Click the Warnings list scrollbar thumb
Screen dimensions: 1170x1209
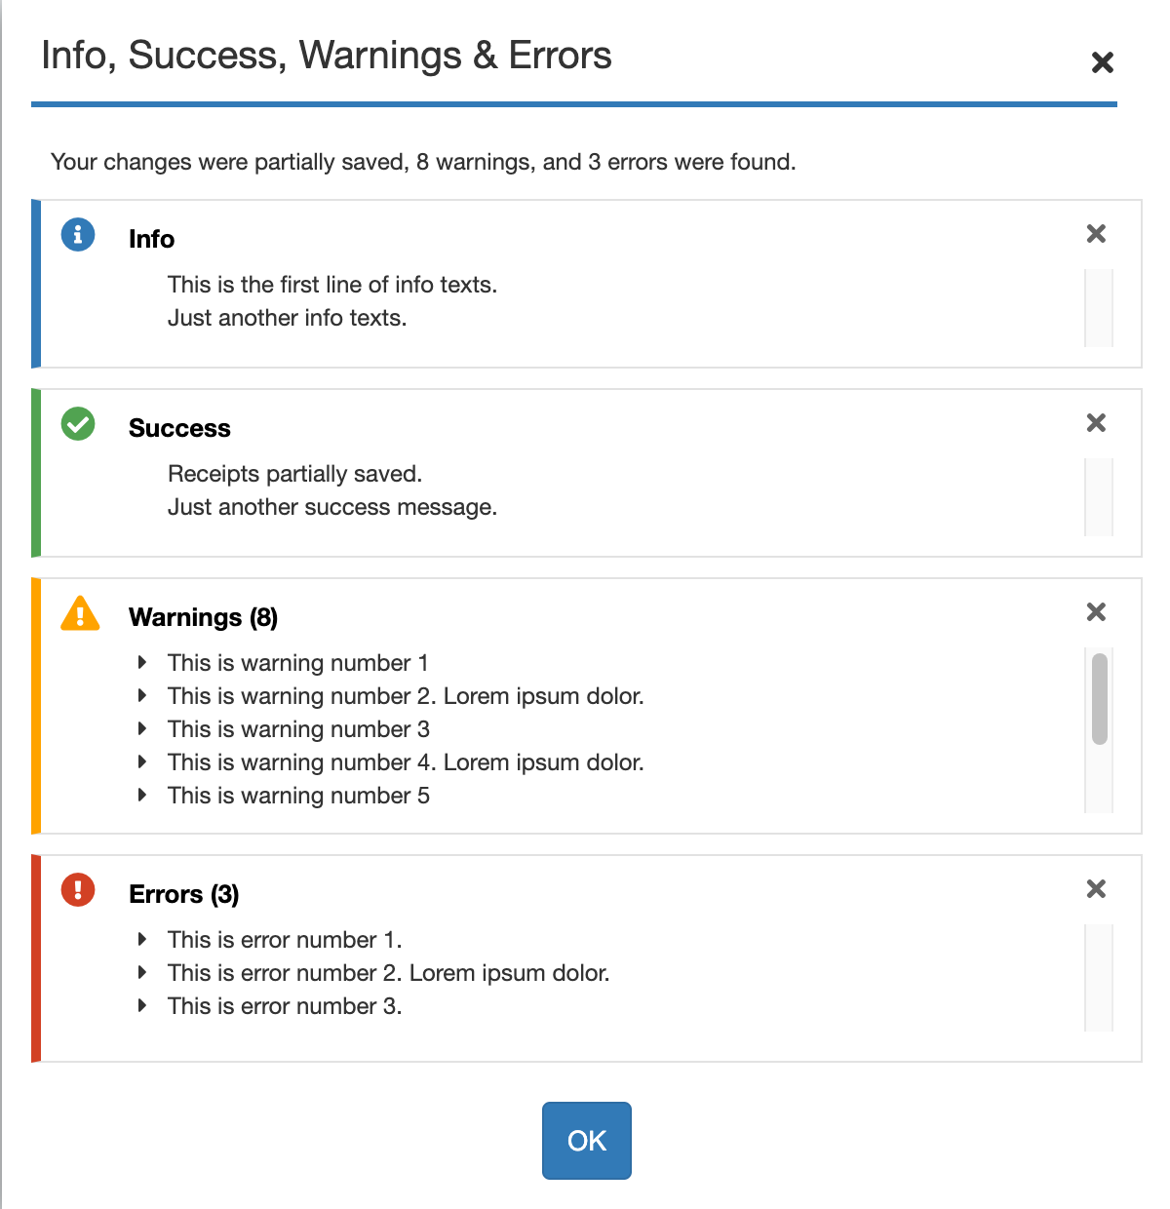point(1100,699)
